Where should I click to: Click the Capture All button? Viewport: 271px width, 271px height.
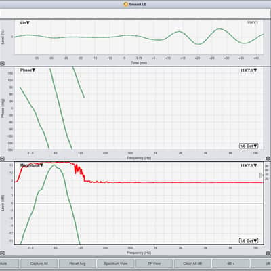(x=39, y=264)
